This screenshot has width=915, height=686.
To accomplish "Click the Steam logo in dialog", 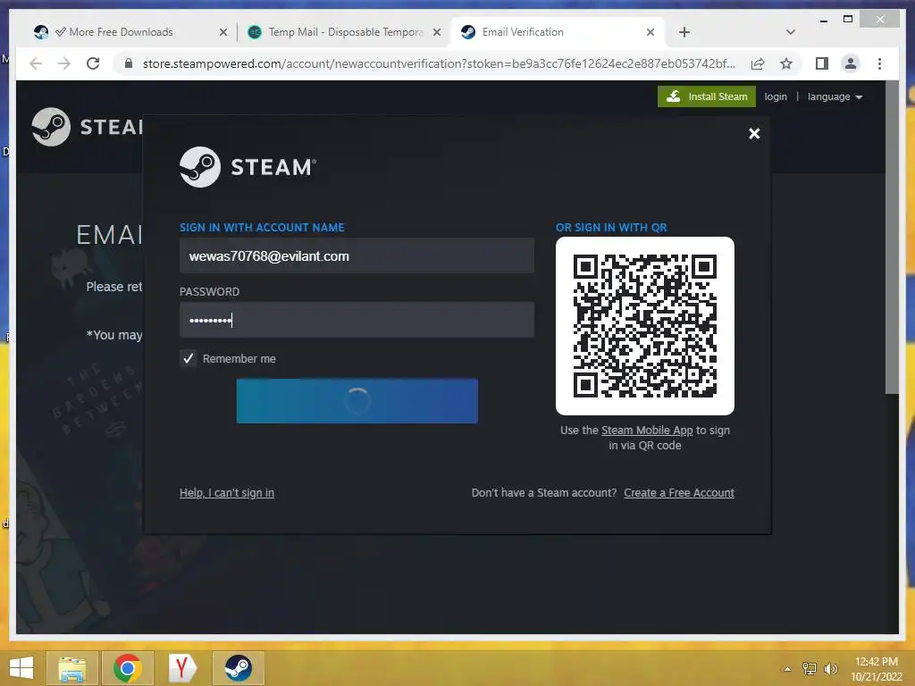I will click(248, 167).
